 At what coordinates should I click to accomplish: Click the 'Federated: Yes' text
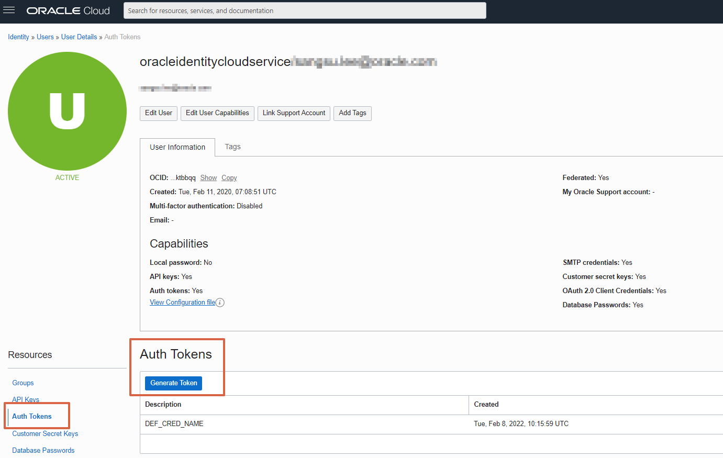pos(585,178)
